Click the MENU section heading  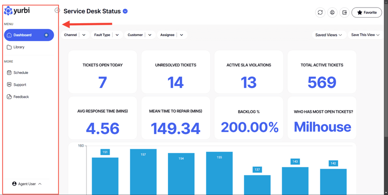[x=9, y=24]
